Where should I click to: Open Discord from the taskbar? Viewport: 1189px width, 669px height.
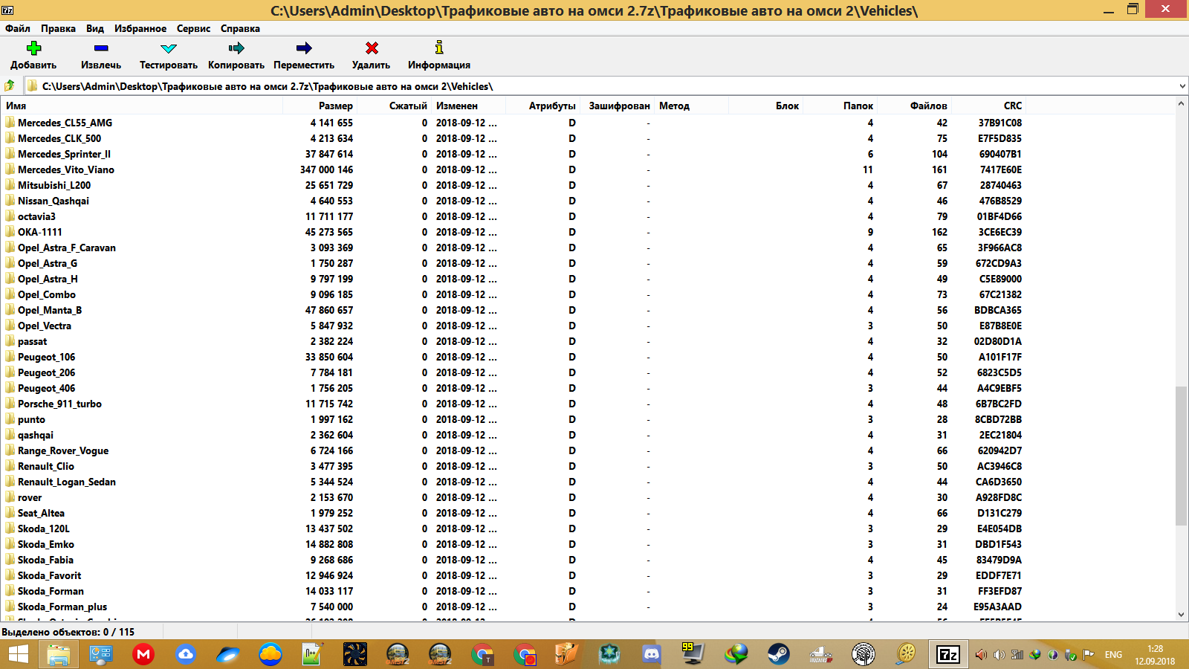point(652,654)
